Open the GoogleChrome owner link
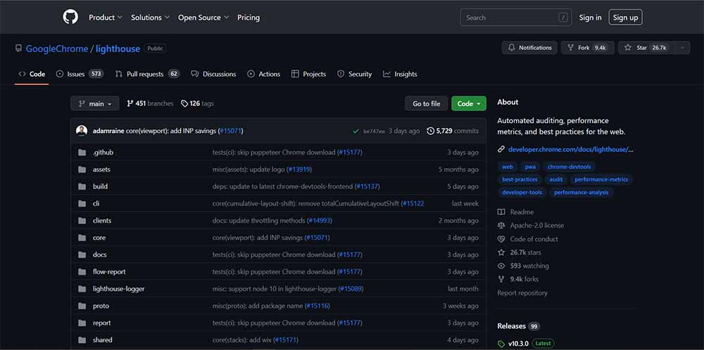 tap(57, 48)
